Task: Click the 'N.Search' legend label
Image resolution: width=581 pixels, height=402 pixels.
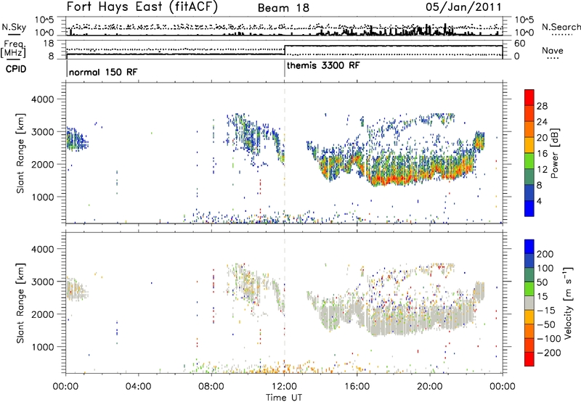Action: (561, 27)
